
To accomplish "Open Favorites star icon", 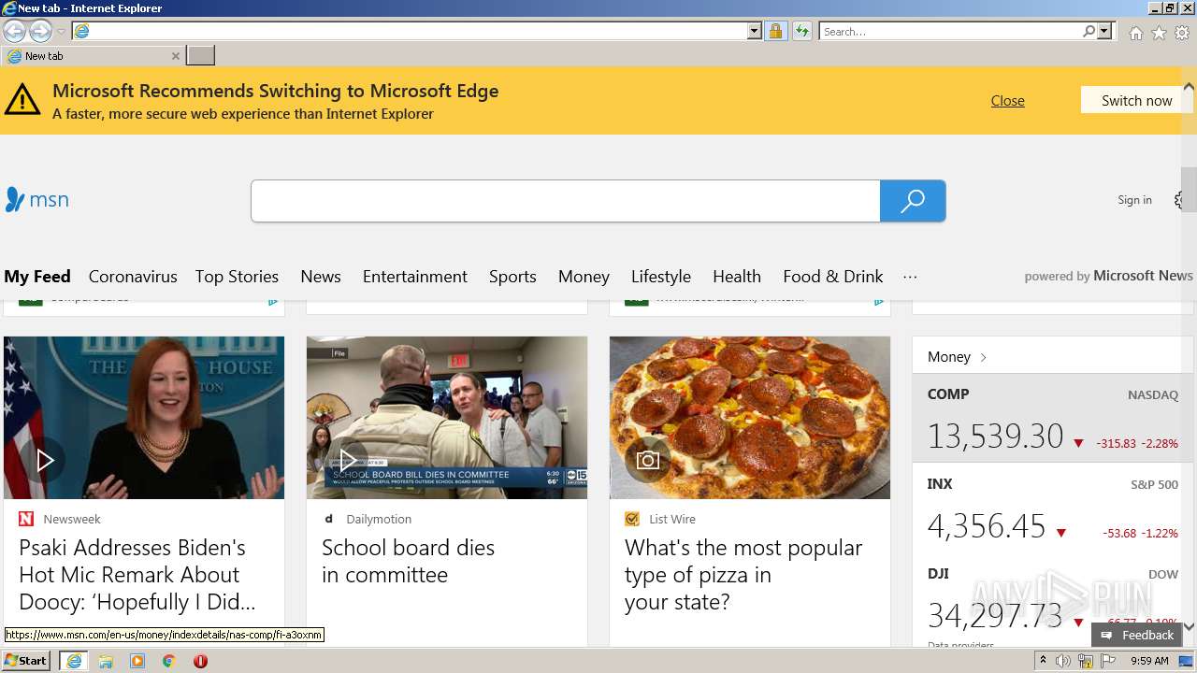I will tap(1159, 33).
